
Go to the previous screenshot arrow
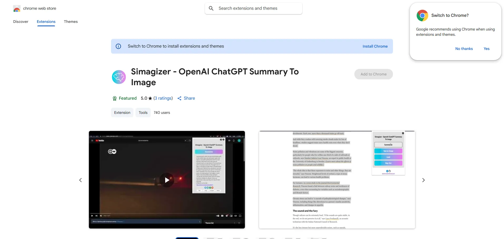[x=80, y=180]
